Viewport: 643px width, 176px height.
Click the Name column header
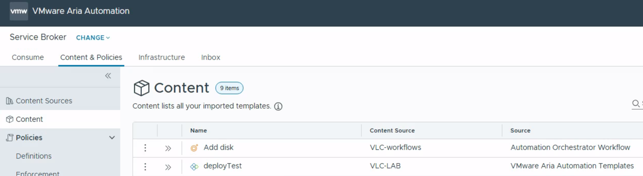[x=198, y=130]
